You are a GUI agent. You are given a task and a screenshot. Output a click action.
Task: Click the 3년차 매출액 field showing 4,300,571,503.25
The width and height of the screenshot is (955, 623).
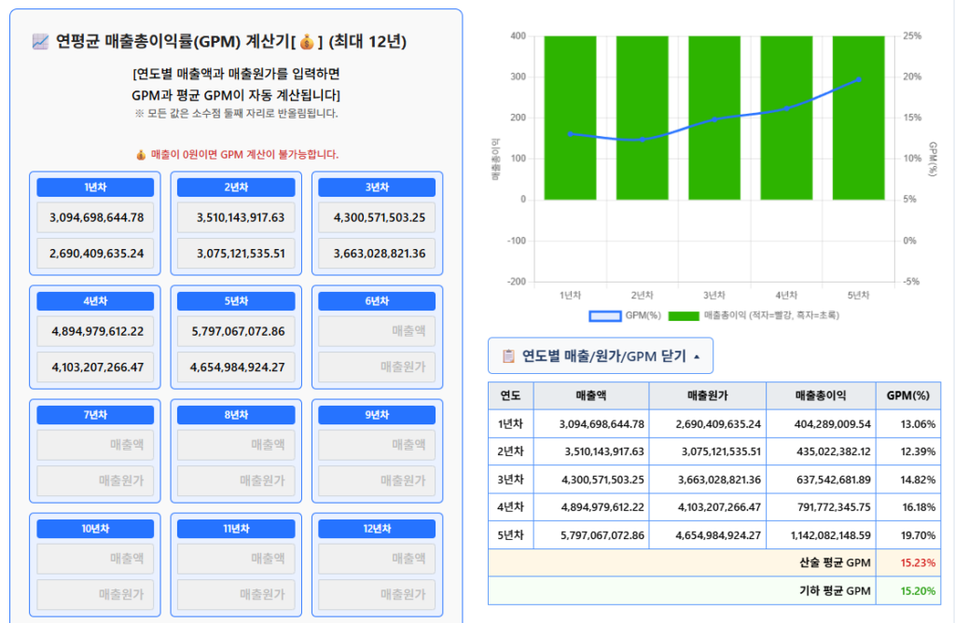pos(378,217)
